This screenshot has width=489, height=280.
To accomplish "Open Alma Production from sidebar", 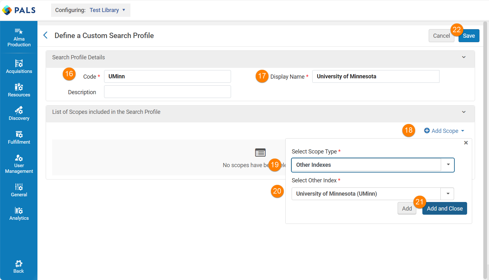I will (x=19, y=37).
